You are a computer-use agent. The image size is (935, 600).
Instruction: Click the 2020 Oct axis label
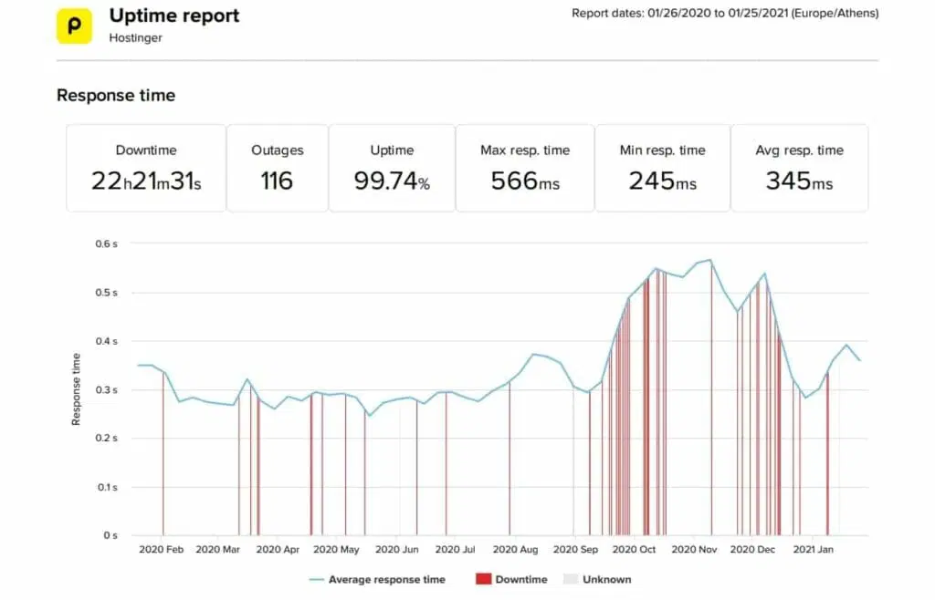(x=634, y=550)
